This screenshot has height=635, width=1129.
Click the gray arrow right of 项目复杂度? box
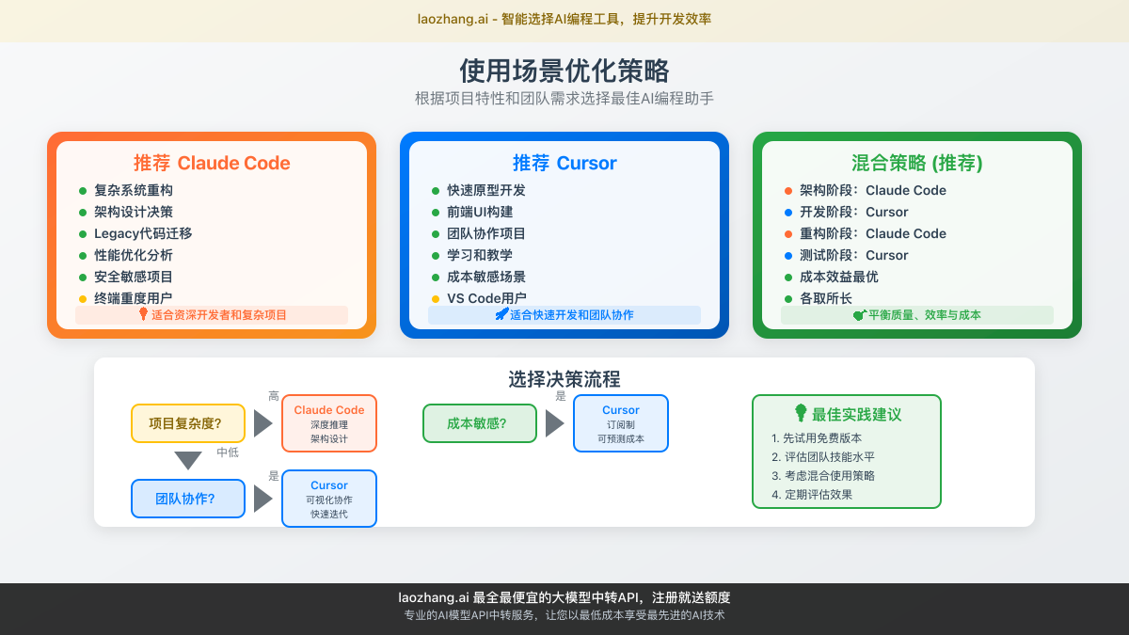click(263, 423)
